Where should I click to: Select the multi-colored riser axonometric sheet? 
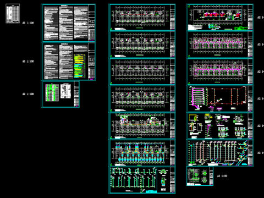click(220, 153)
